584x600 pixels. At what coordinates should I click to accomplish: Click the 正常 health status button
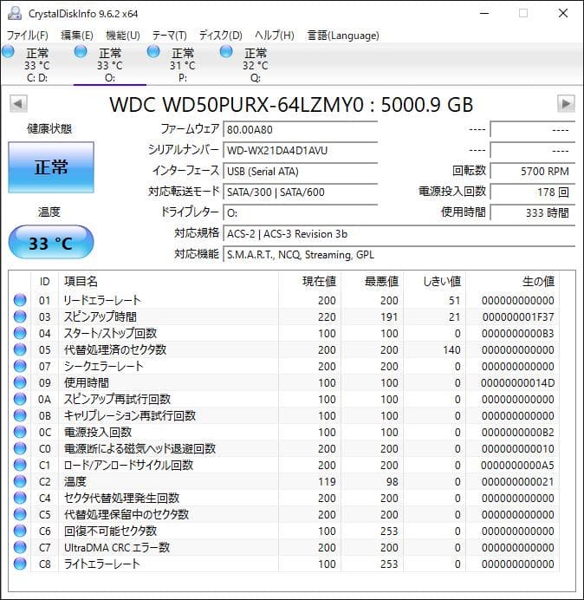(x=51, y=167)
